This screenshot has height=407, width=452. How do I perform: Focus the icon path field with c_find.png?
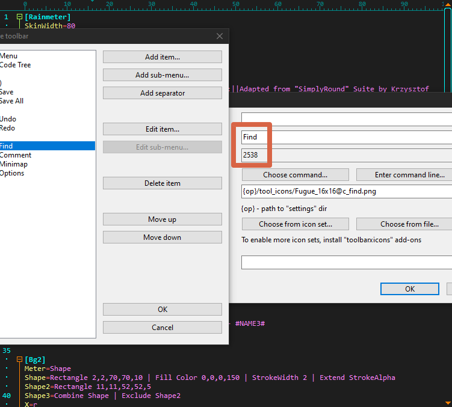[346, 192]
